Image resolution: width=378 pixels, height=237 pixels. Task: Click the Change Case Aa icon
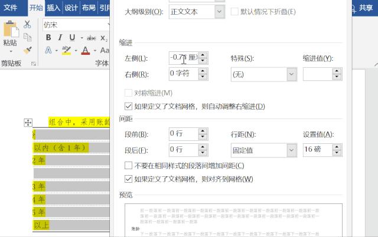pyautogui.click(x=105, y=50)
